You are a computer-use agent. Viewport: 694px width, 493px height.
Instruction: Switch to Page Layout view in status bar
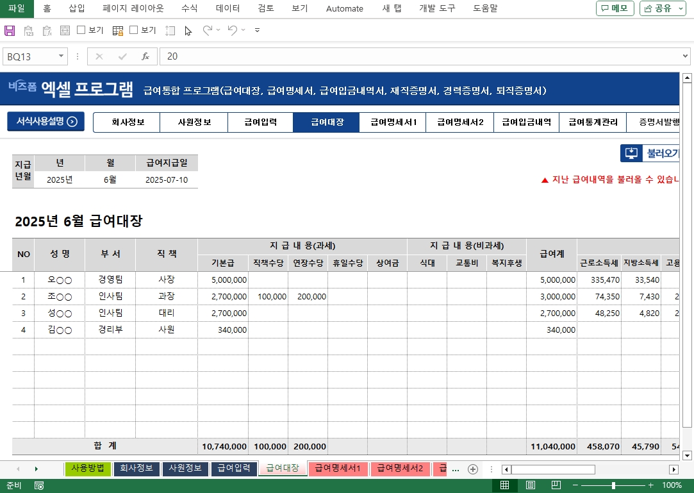point(531,485)
